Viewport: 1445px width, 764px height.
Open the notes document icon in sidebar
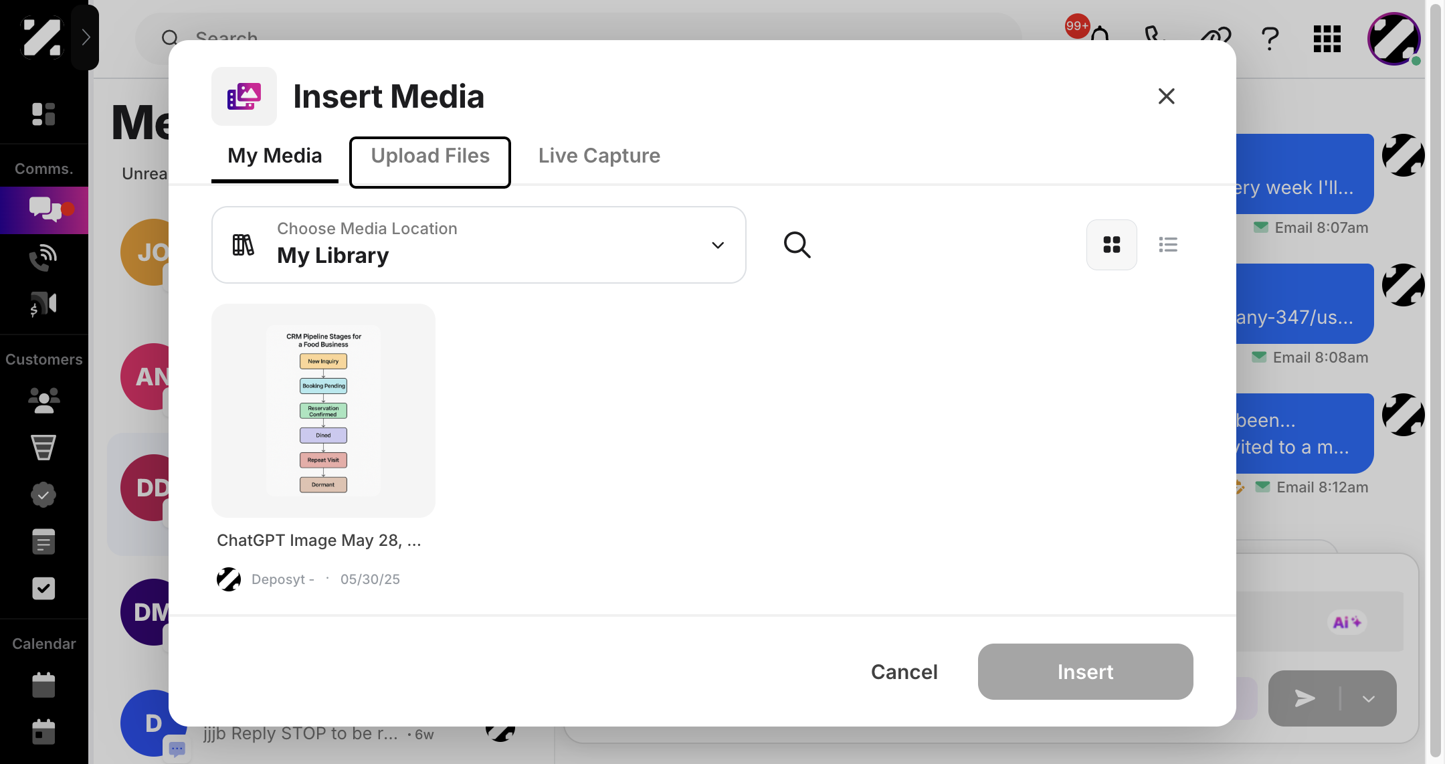[x=43, y=541]
